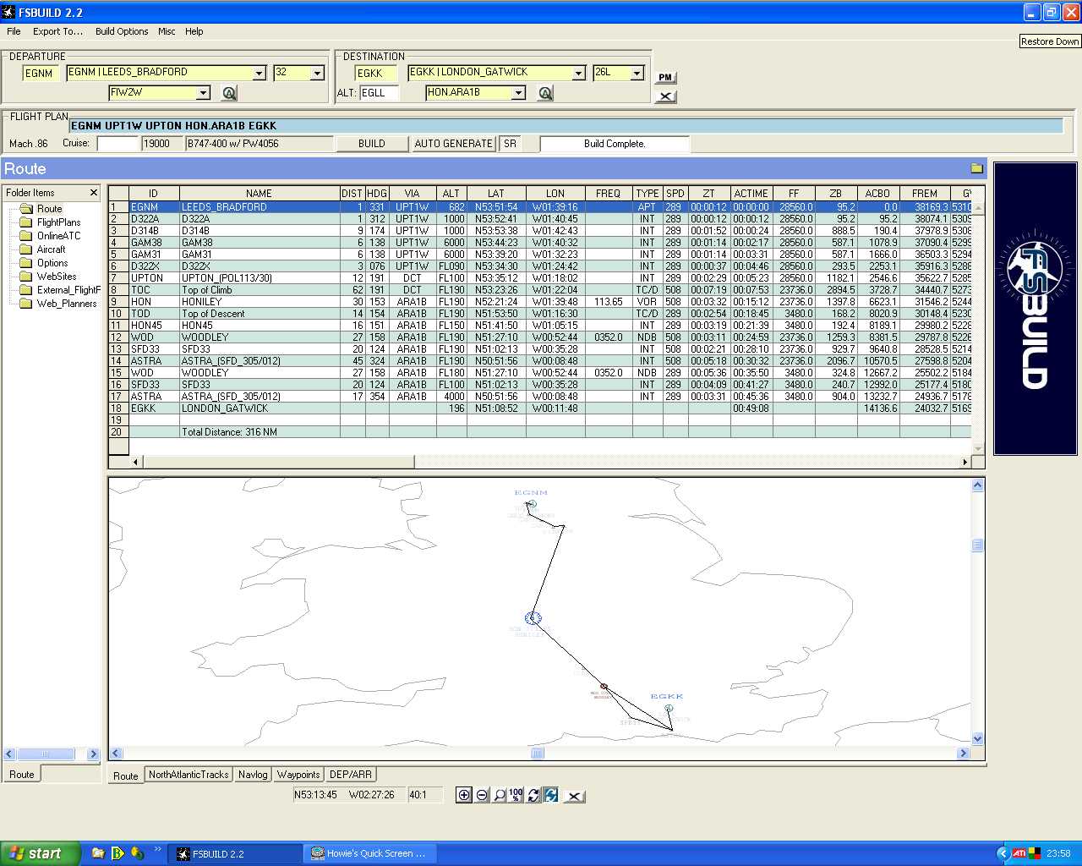Open the Windows Start menu
1082x866 pixels.
tap(40, 853)
